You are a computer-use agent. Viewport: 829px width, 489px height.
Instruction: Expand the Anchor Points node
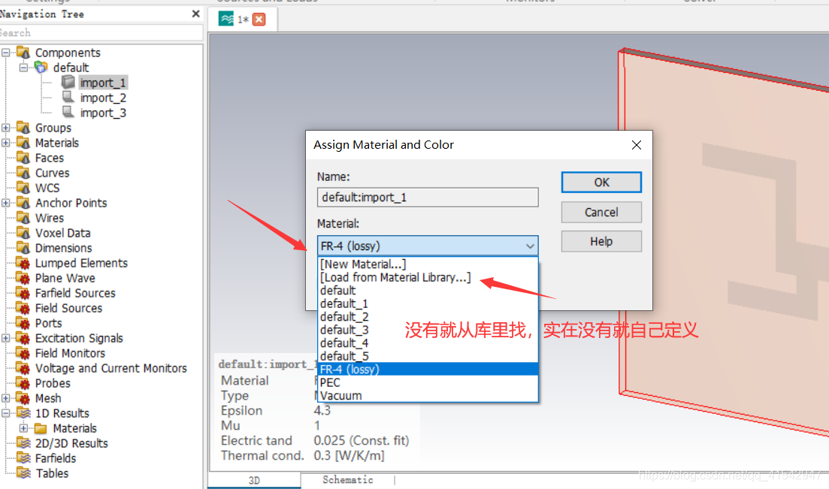(x=6, y=203)
